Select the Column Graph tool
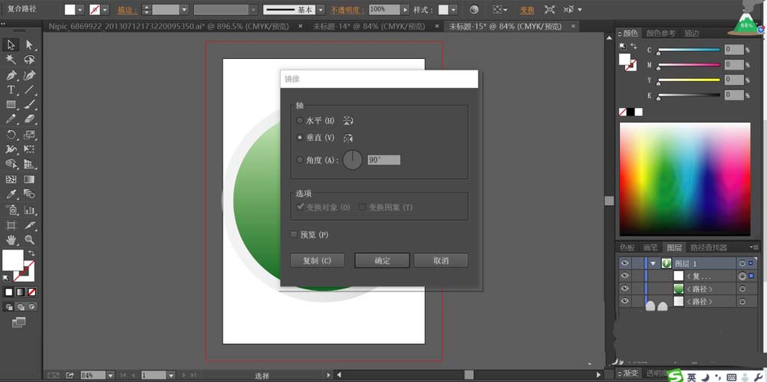This screenshot has height=382, width=767. (29, 210)
